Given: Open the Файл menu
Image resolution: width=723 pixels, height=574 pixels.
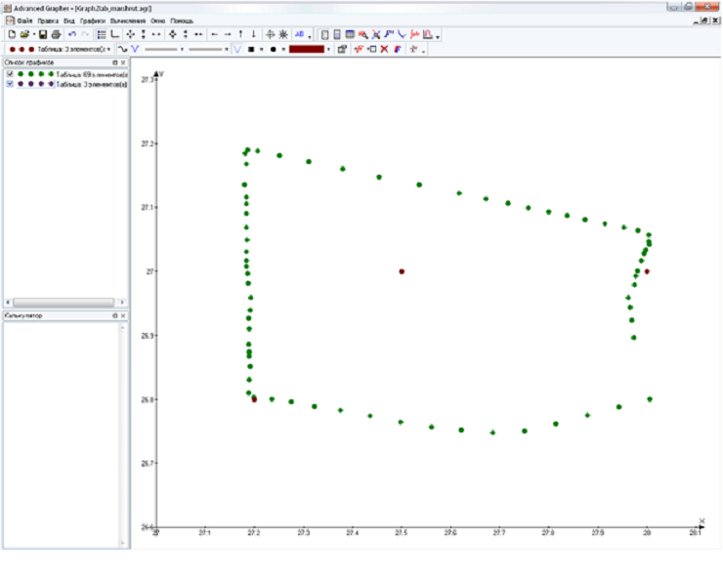Looking at the screenshot, I should [x=24, y=20].
